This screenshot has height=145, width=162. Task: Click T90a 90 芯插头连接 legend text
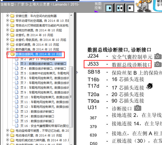(116, 101)
